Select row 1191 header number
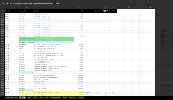The height and width of the screenshot is (100, 173). [2, 92]
